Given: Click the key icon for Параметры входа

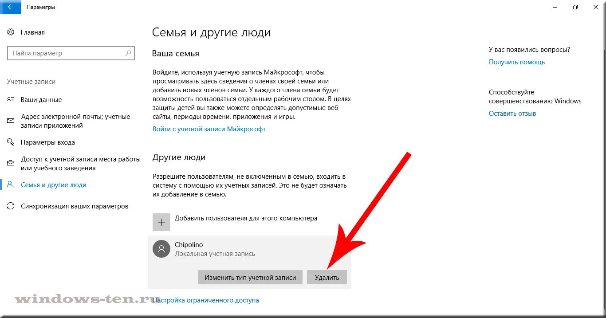Looking at the screenshot, I should point(11,142).
